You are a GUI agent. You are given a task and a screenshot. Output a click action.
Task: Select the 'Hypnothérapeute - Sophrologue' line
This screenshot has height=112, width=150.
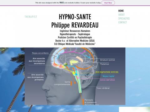point(75,34)
